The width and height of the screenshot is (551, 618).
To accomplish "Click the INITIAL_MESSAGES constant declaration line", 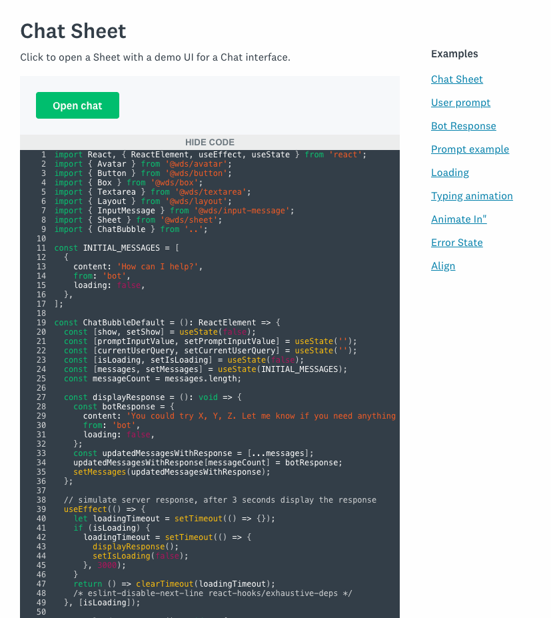I will click(117, 248).
